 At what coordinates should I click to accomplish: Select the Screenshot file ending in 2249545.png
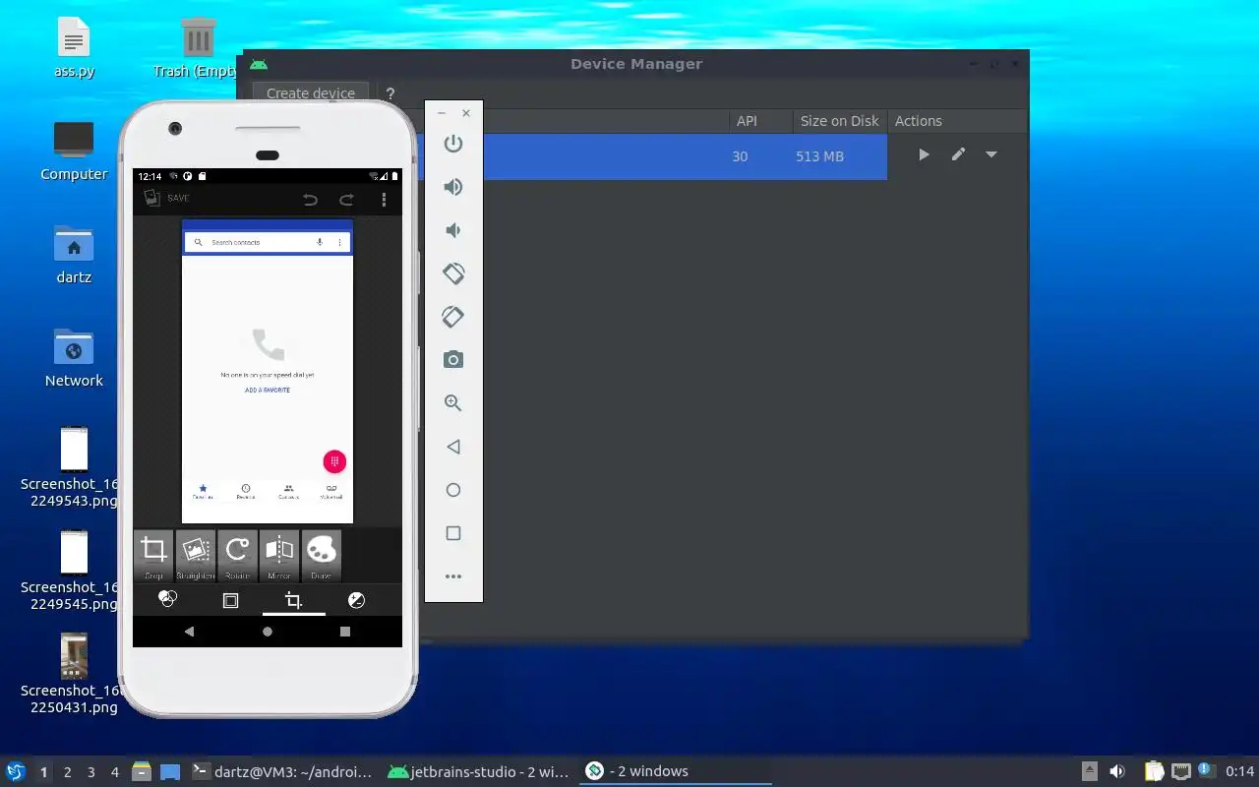(74, 570)
